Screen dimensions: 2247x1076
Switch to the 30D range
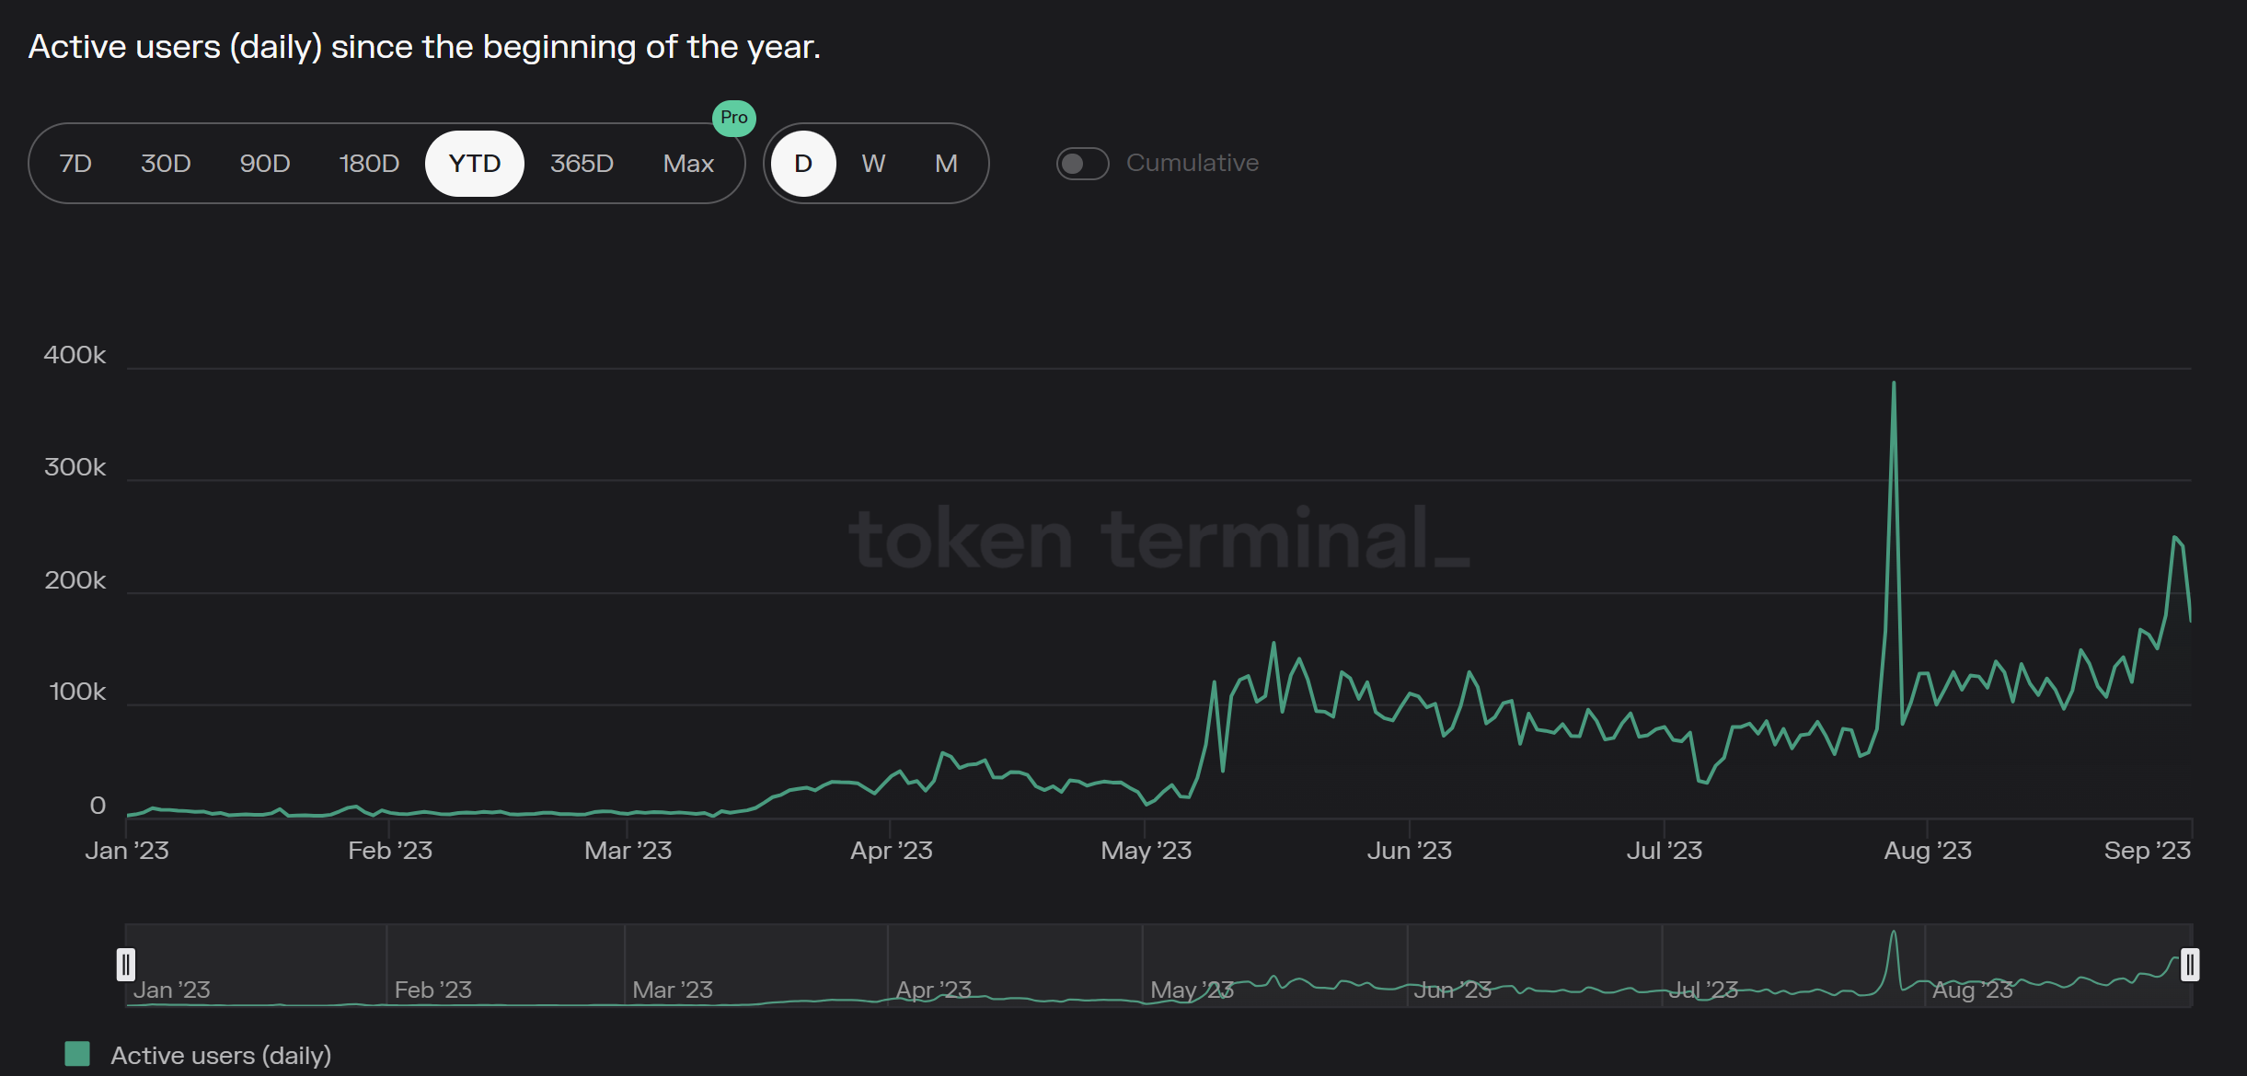tap(166, 164)
